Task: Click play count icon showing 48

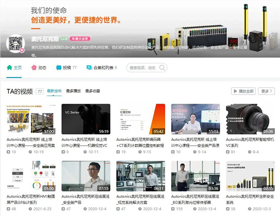Action: (x=8, y=209)
